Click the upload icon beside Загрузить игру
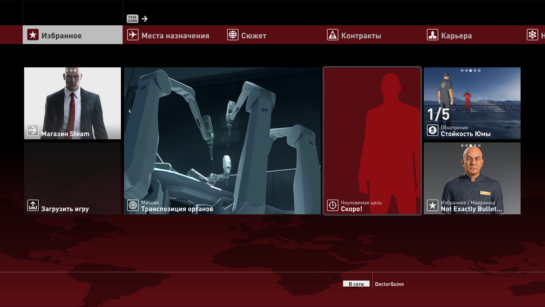The height and width of the screenshot is (307, 545). point(33,205)
